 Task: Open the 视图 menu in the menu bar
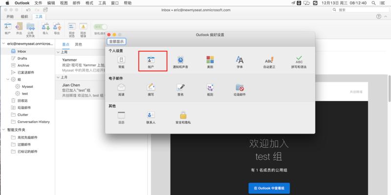pos(64,3)
